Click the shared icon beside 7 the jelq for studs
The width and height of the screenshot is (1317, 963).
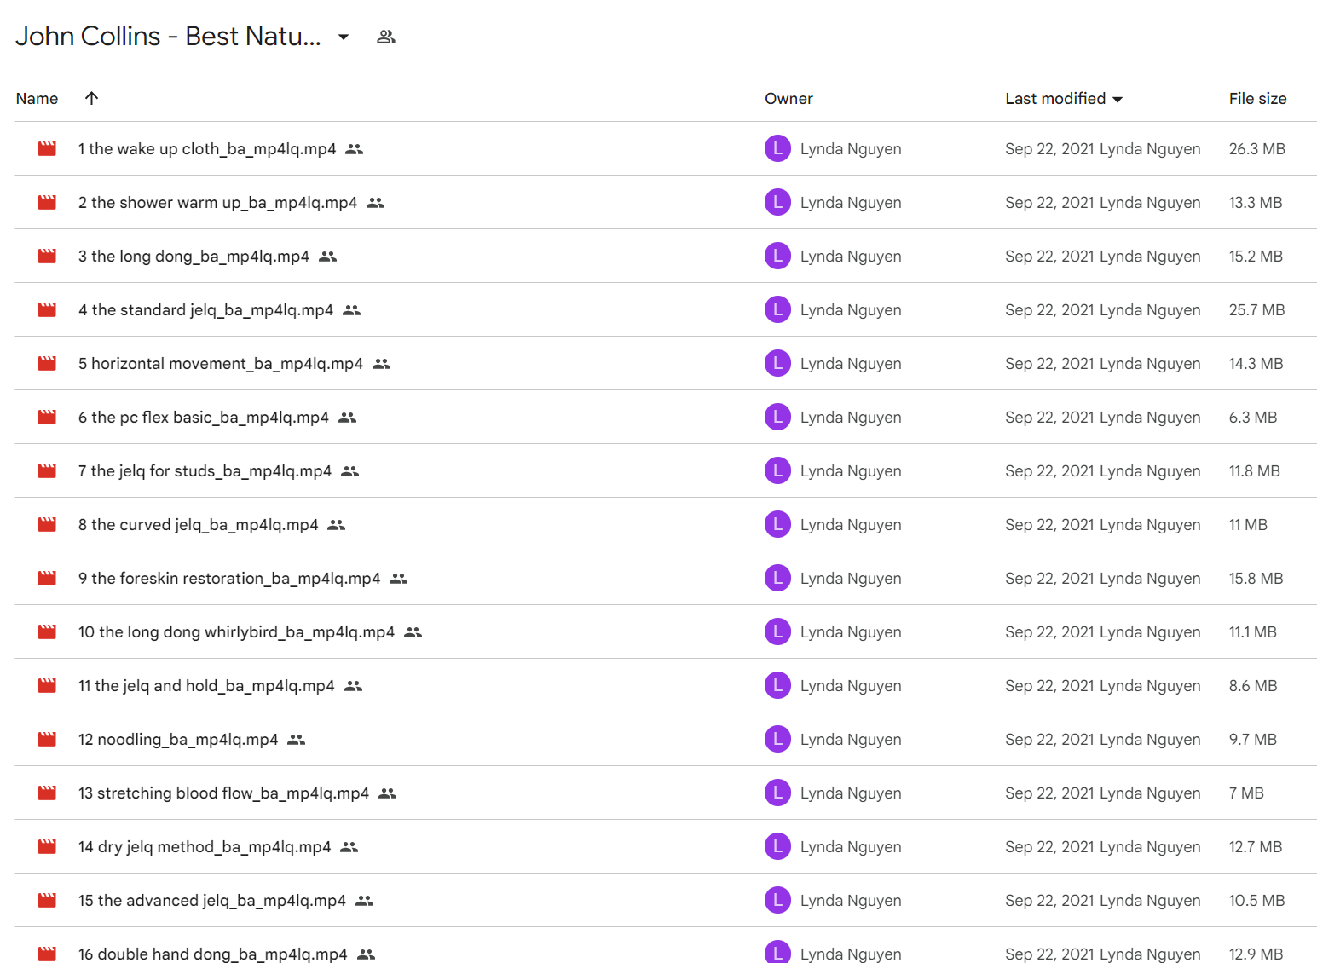(x=349, y=471)
